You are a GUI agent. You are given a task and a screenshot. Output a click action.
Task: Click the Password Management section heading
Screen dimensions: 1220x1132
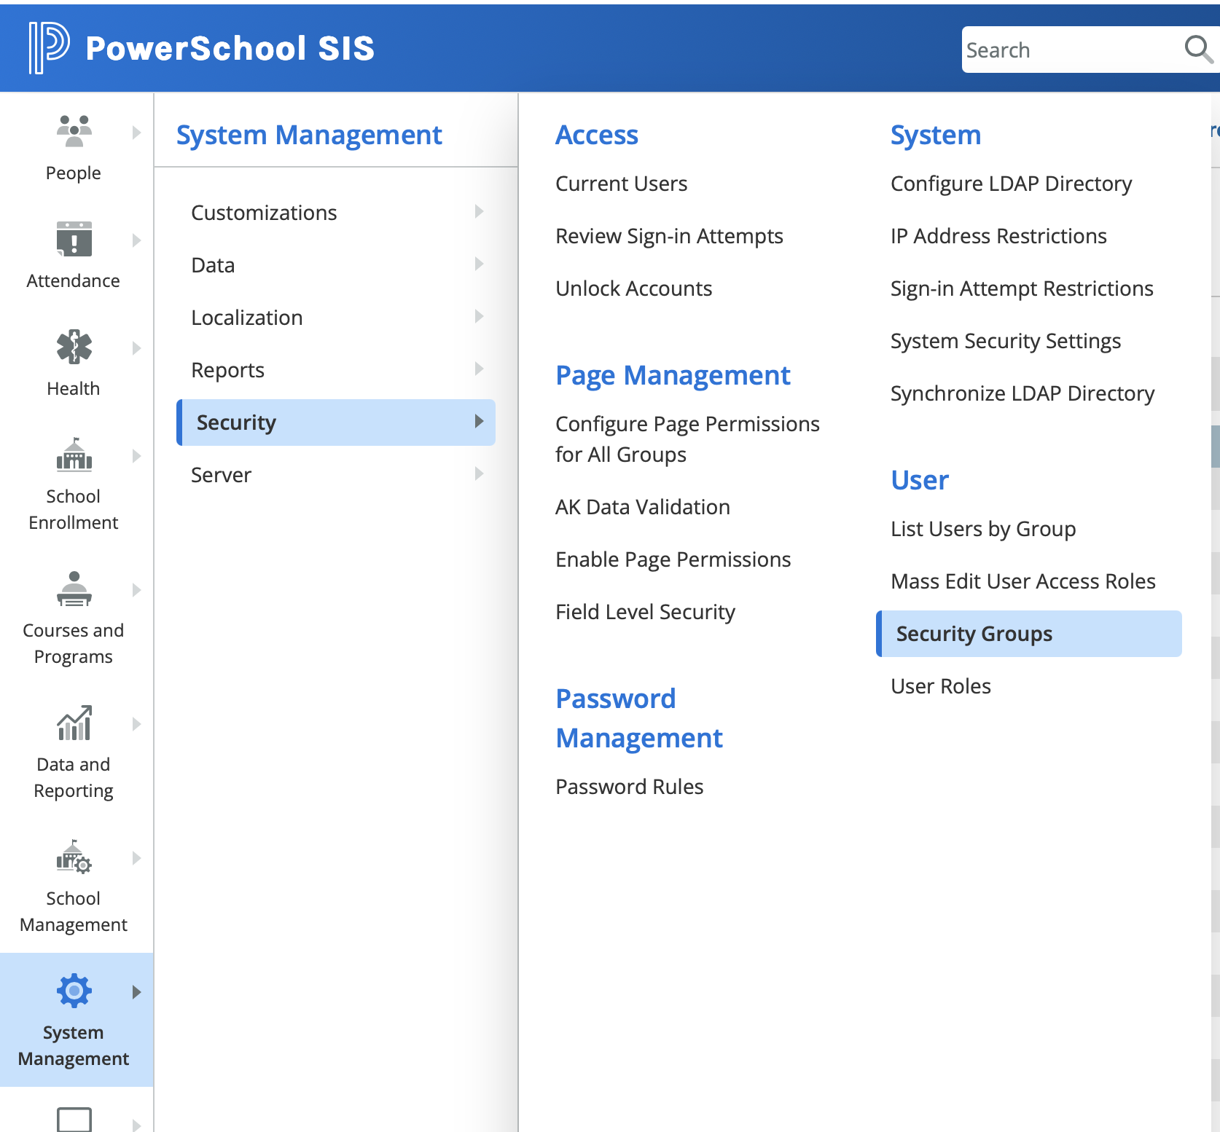click(x=639, y=718)
